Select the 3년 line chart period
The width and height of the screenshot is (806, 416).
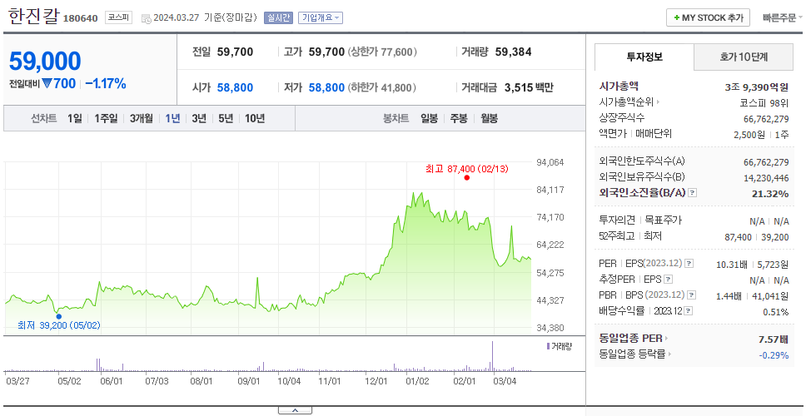tap(199, 119)
